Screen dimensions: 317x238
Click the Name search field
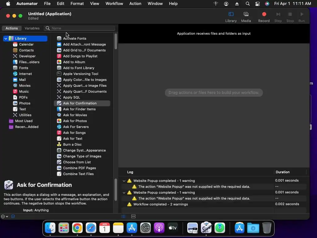pyautogui.click(x=80, y=28)
